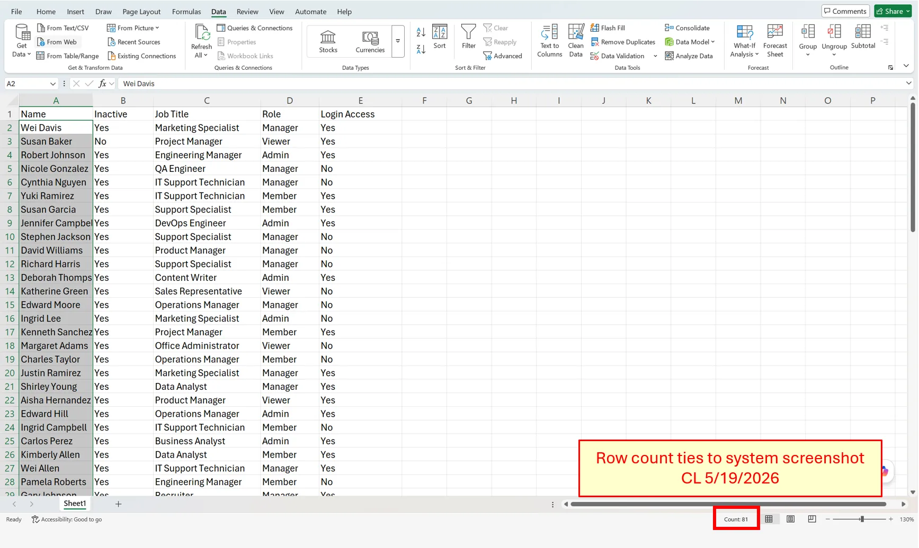Open Data Validation dropdown arrow
The width and height of the screenshot is (919, 548).
pyautogui.click(x=655, y=56)
